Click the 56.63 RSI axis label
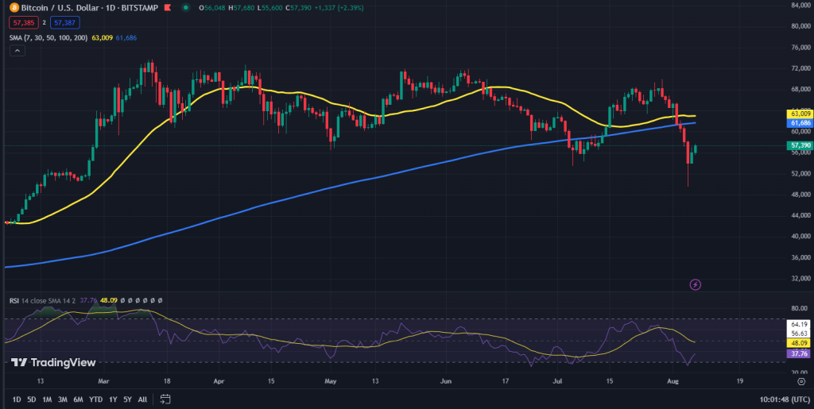814x409 pixels. click(x=799, y=334)
